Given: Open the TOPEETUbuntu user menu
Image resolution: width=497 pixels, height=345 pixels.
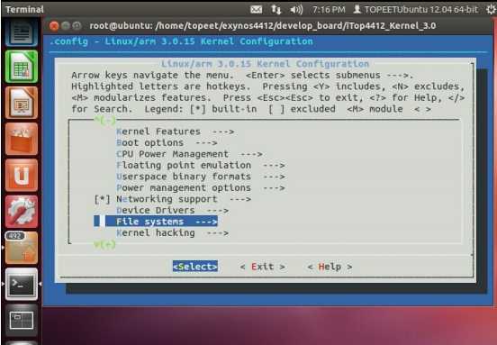Looking at the screenshot, I should point(416,10).
